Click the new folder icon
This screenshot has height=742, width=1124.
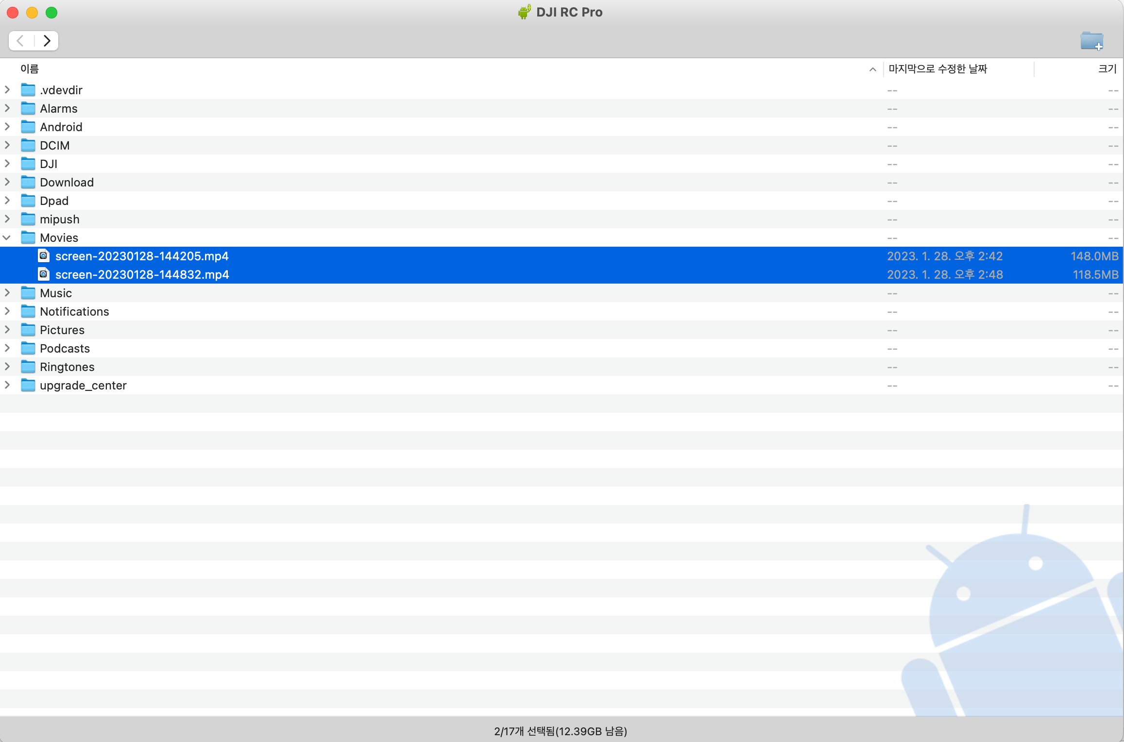1091,41
